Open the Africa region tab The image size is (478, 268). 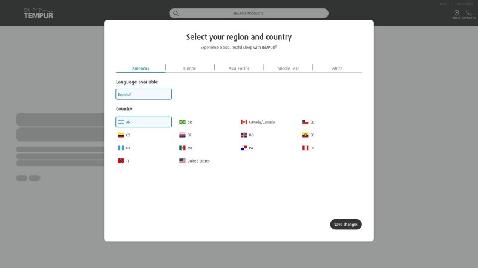tap(338, 68)
